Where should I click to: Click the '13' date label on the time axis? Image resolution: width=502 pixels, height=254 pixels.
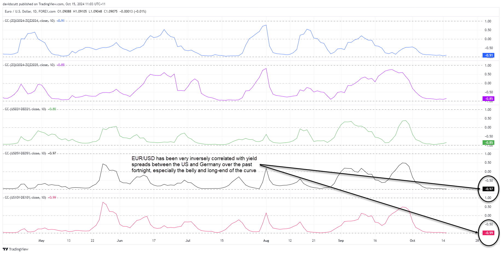pos(69,241)
